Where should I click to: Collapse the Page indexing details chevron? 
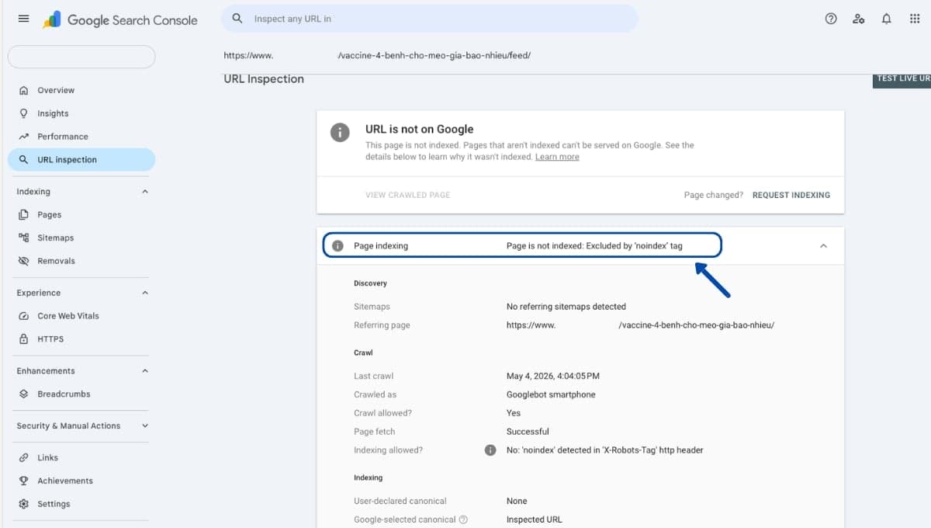(824, 246)
